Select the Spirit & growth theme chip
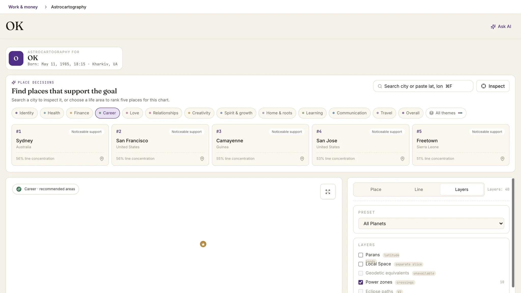 236,113
